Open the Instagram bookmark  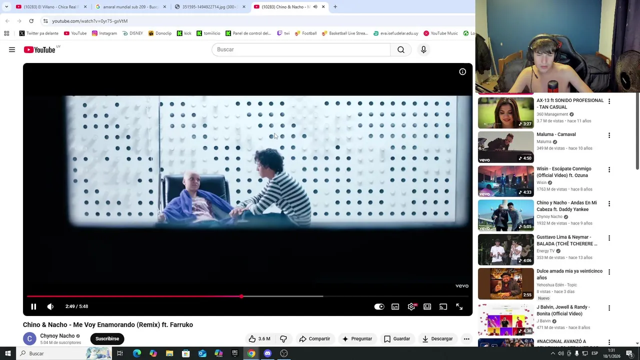[104, 33]
